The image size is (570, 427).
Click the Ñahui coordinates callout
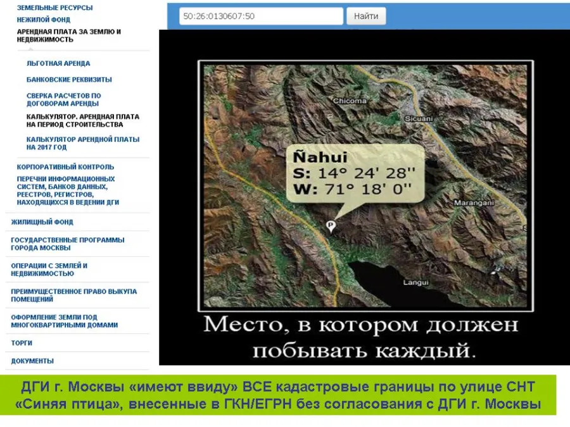(355, 173)
